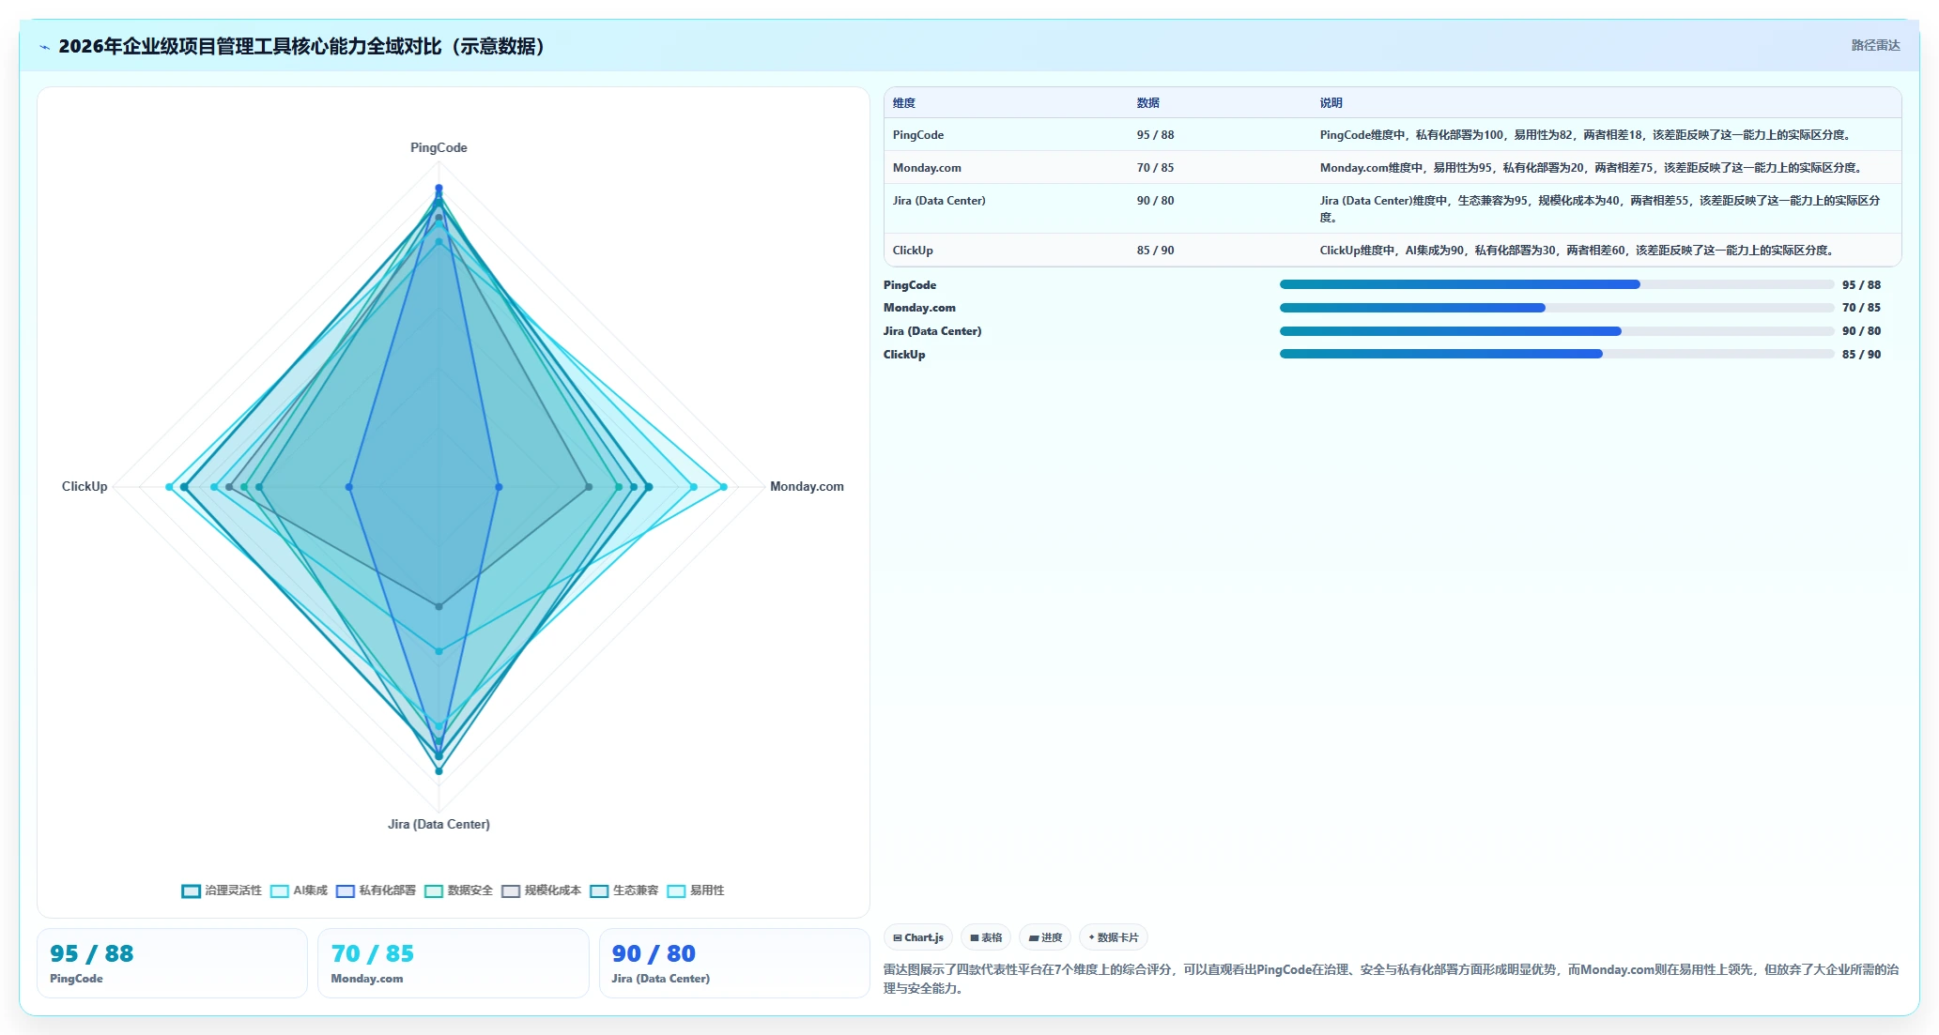Select the Jira (Data Center) table row name
Image resolution: width=1939 pixels, height=1035 pixels.
(x=939, y=201)
